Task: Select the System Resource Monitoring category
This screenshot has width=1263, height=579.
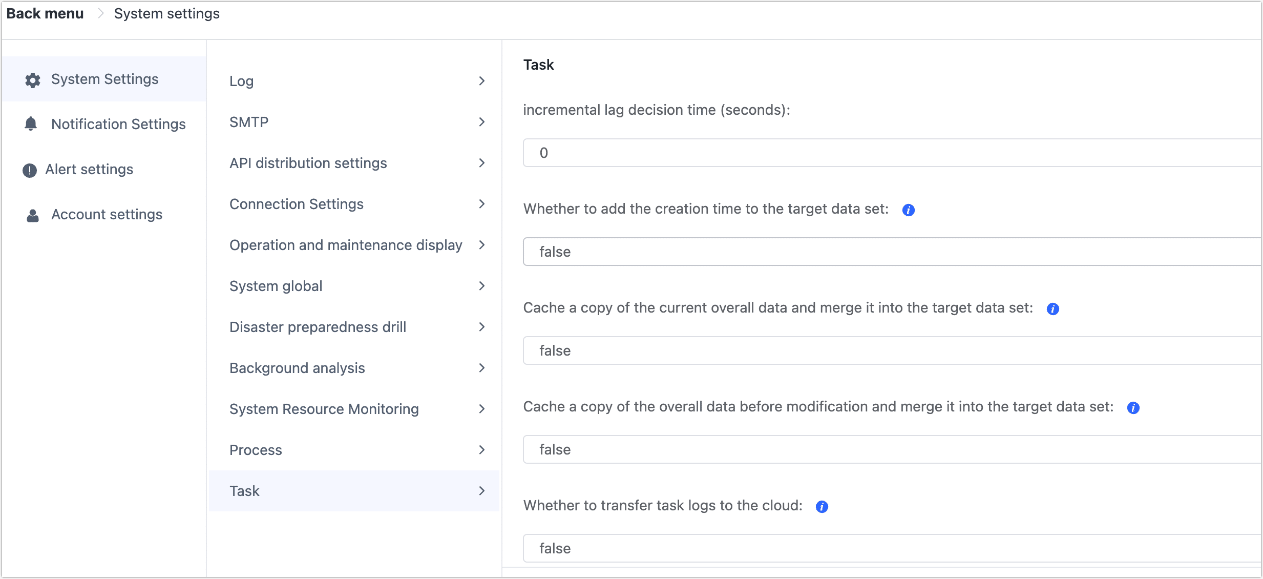Action: pyautogui.click(x=353, y=408)
